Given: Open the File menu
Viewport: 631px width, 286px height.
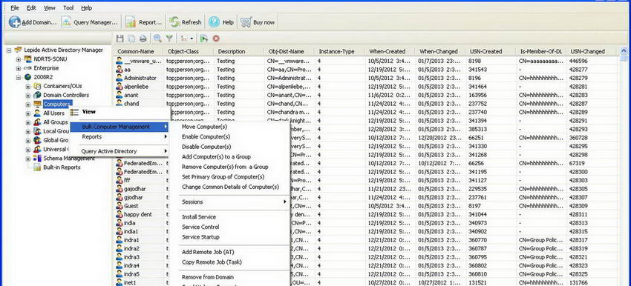Looking at the screenshot, I should click(x=15, y=7).
